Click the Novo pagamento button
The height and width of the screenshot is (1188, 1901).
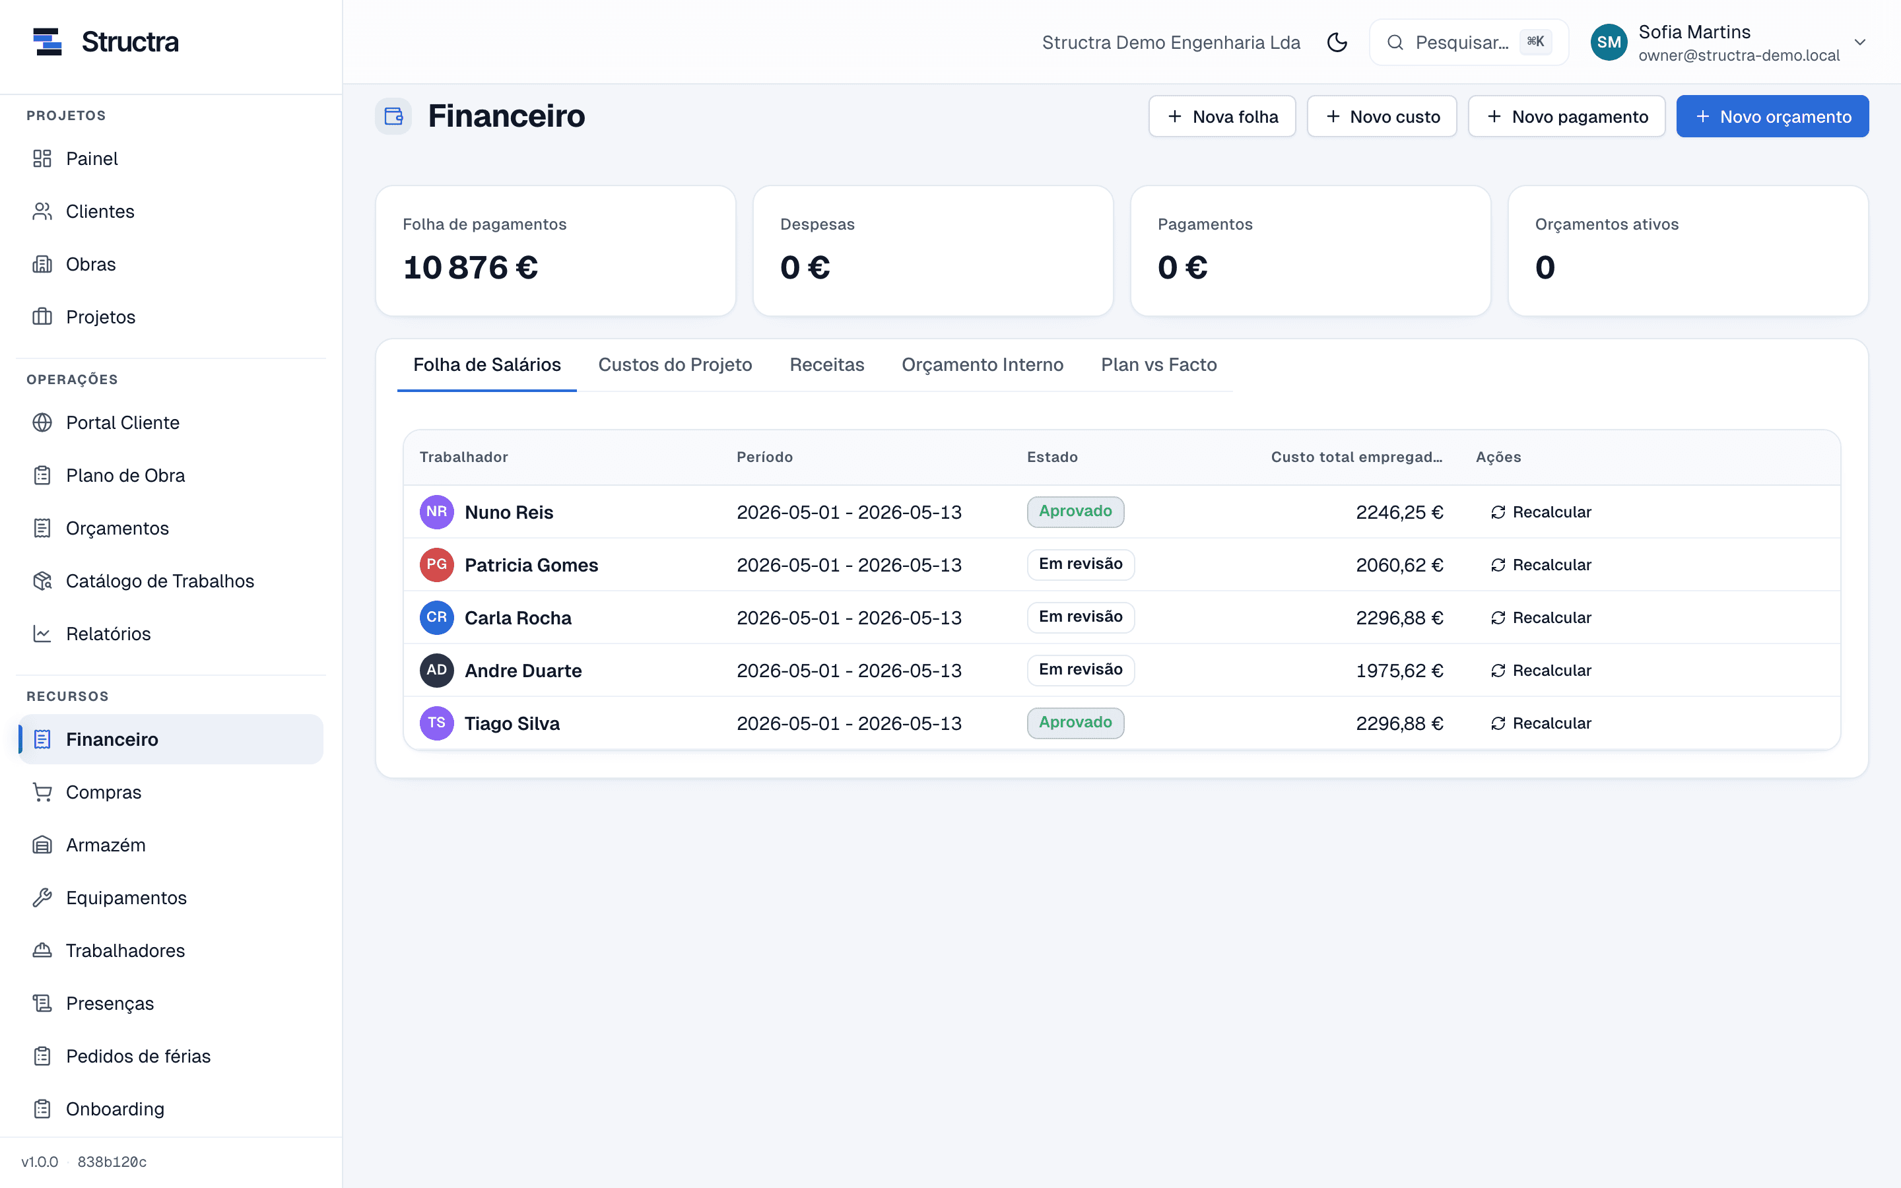pyautogui.click(x=1567, y=116)
